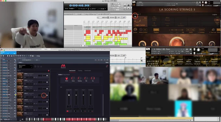Select next preset arrow in Spitfire Kontakt header

tap(183, 49)
